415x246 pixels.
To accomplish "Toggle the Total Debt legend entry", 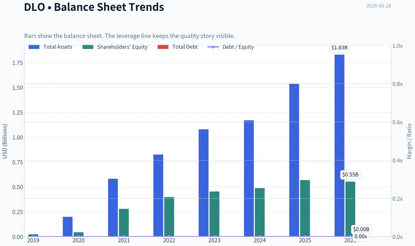I will [x=177, y=47].
